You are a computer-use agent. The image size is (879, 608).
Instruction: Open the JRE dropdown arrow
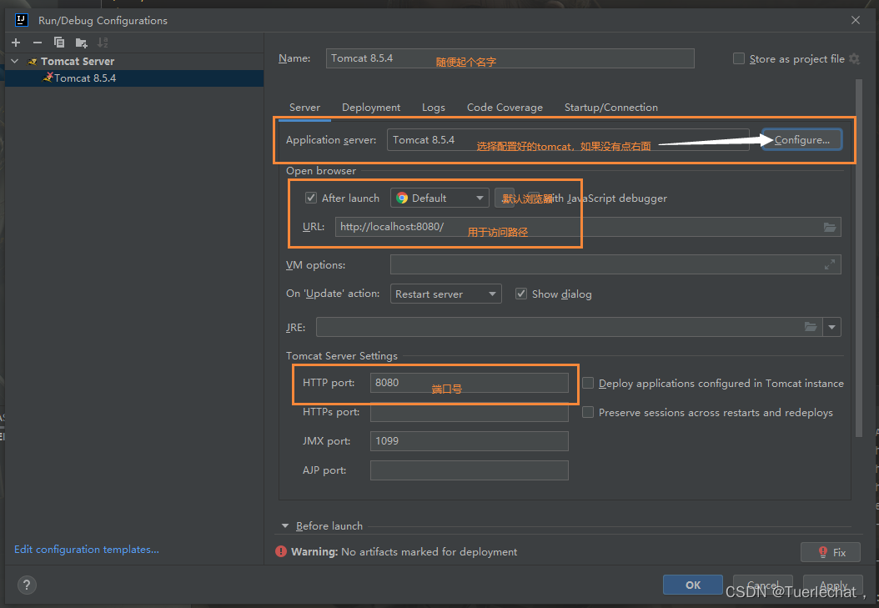832,327
